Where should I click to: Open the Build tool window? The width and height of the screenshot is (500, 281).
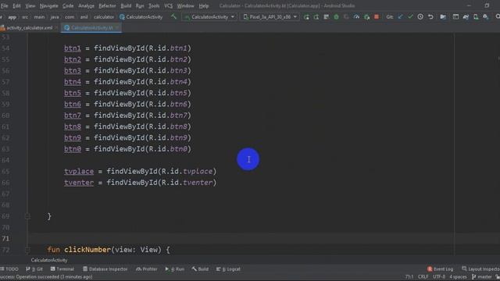coord(200,269)
